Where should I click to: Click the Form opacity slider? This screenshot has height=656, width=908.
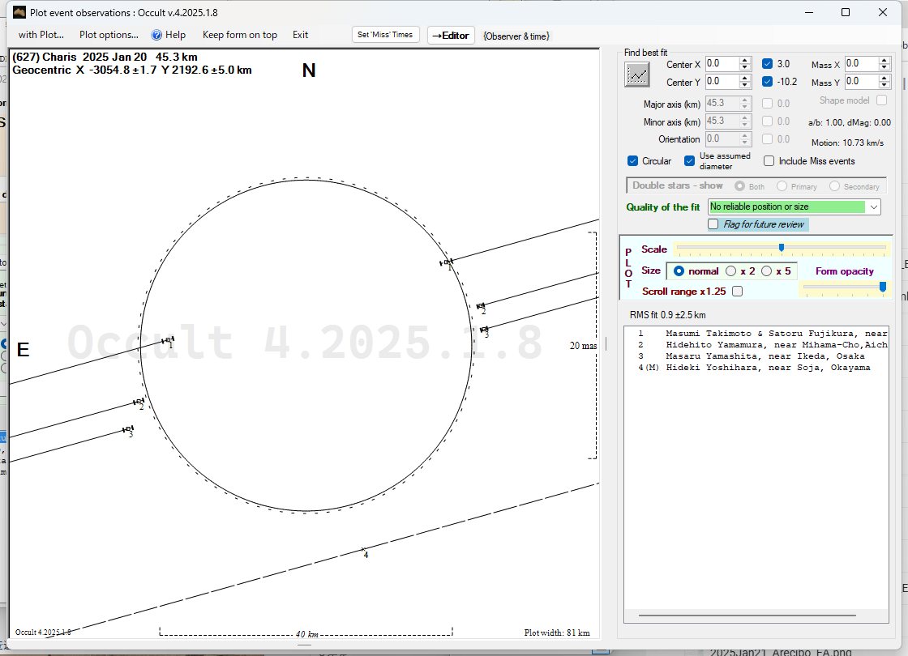click(882, 287)
